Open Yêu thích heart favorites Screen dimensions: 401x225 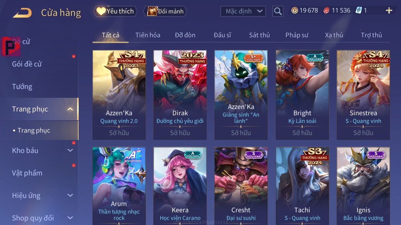(115, 11)
